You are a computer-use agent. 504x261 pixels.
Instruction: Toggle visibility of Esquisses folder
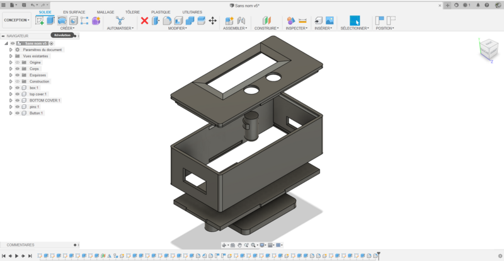18,75
